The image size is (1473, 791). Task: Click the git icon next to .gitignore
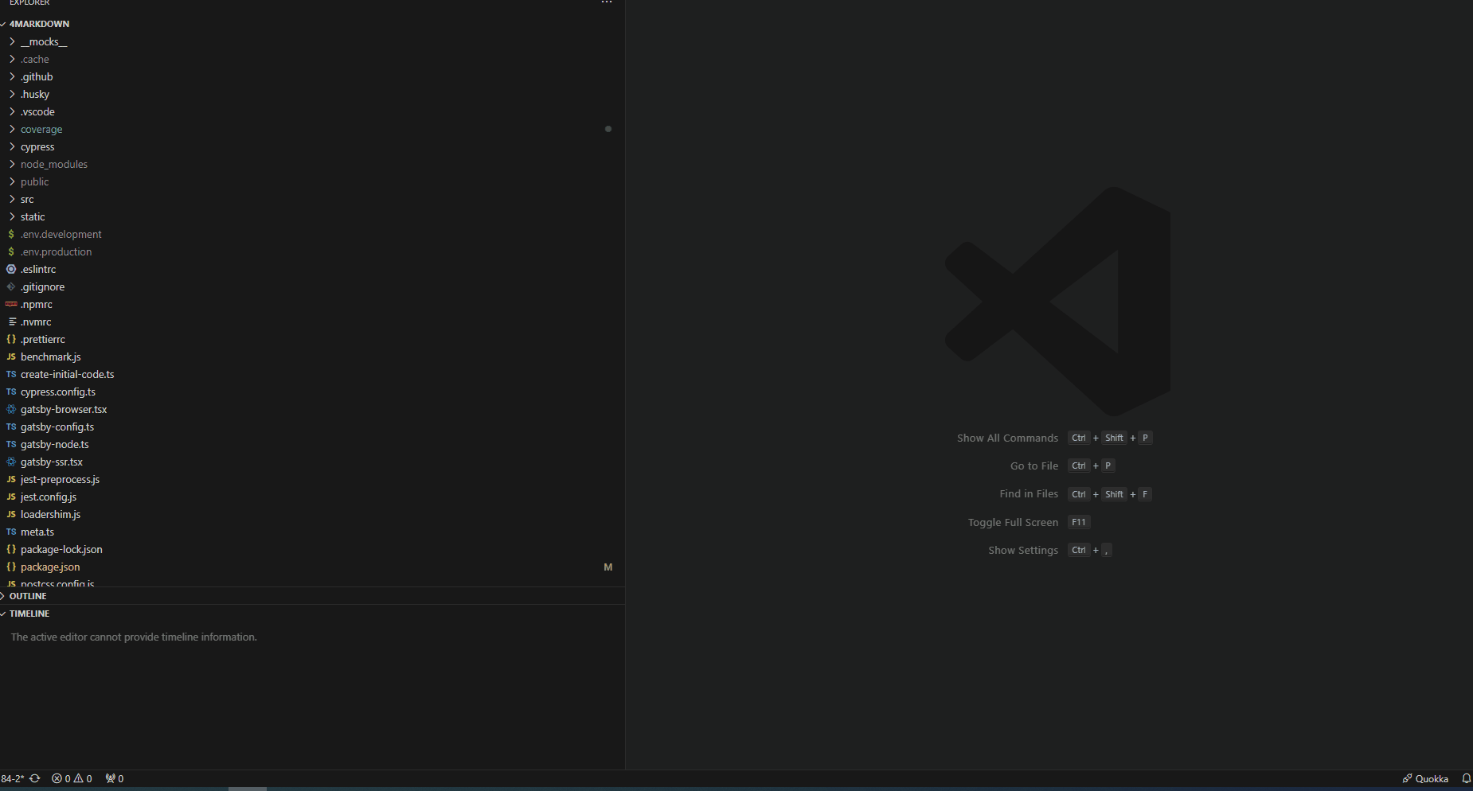pos(11,286)
